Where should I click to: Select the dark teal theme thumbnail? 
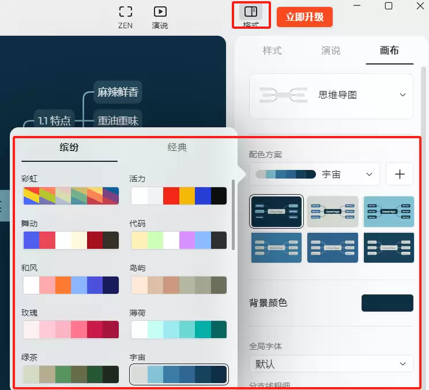pyautogui.click(x=389, y=248)
